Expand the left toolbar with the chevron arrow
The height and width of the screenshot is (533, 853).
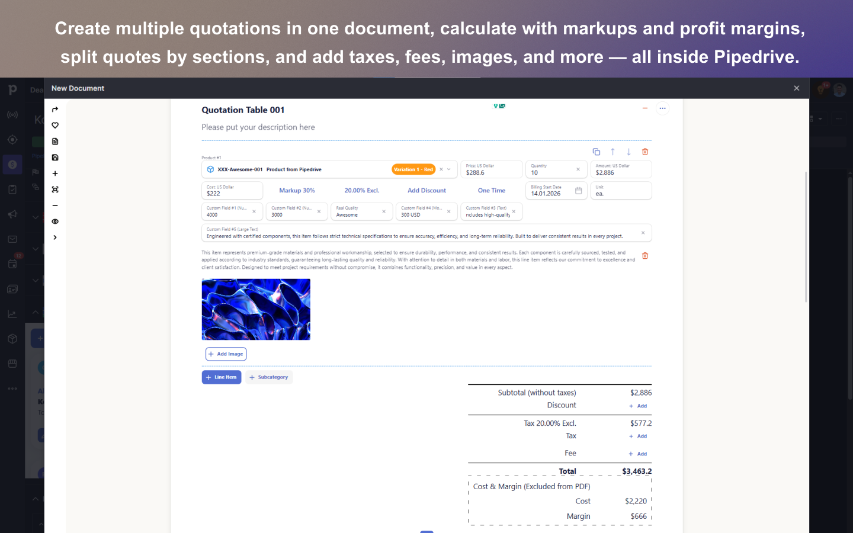tap(55, 237)
